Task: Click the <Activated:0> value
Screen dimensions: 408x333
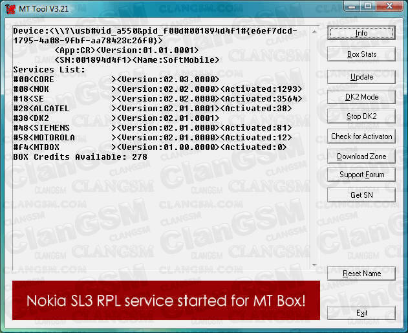Action: coord(253,147)
